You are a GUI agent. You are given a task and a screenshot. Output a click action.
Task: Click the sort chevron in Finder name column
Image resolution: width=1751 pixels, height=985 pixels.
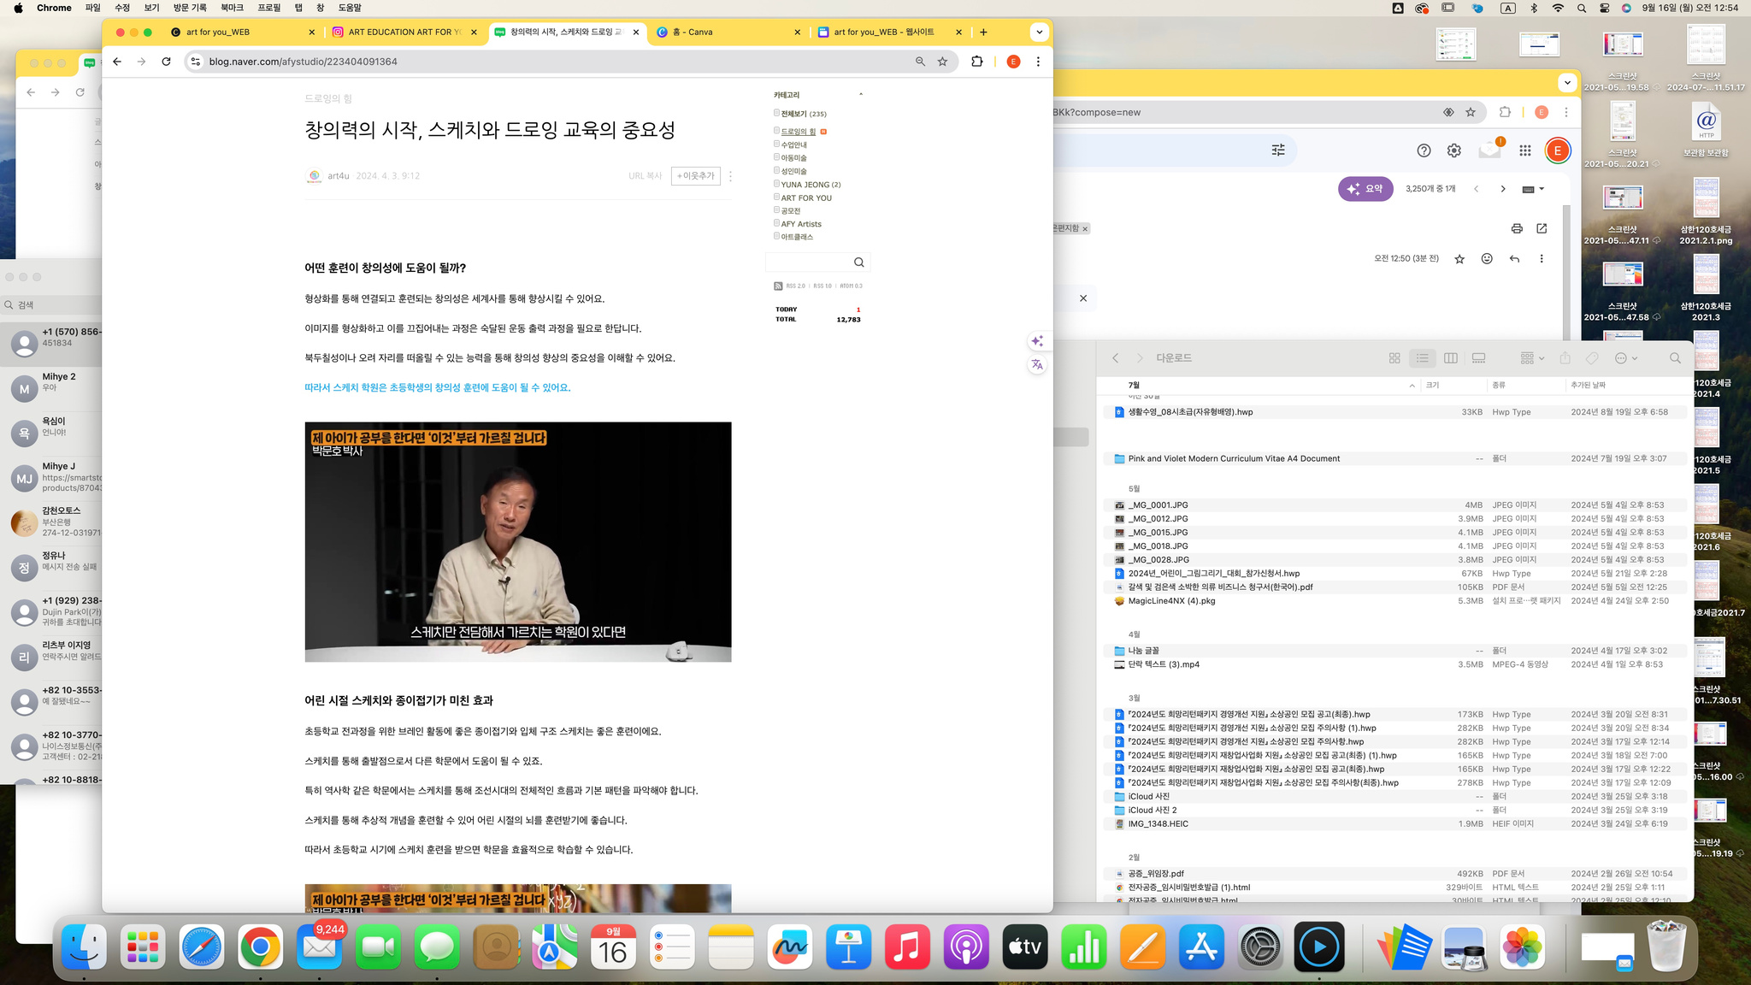point(1412,386)
